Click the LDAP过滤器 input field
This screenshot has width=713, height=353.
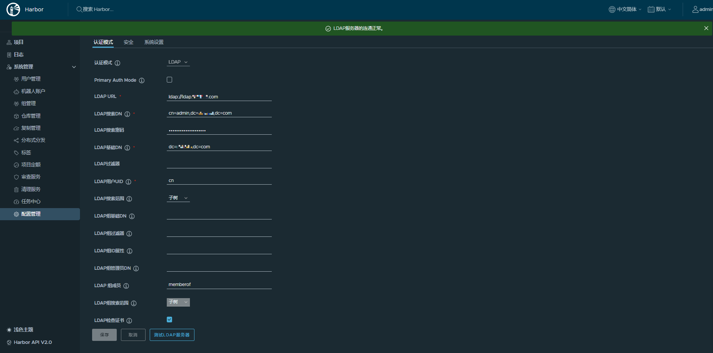[x=219, y=164]
